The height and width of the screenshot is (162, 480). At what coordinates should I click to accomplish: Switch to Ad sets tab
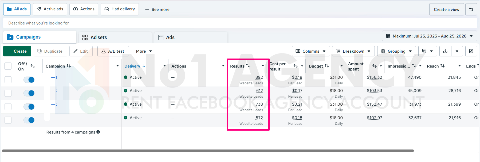tap(115, 38)
